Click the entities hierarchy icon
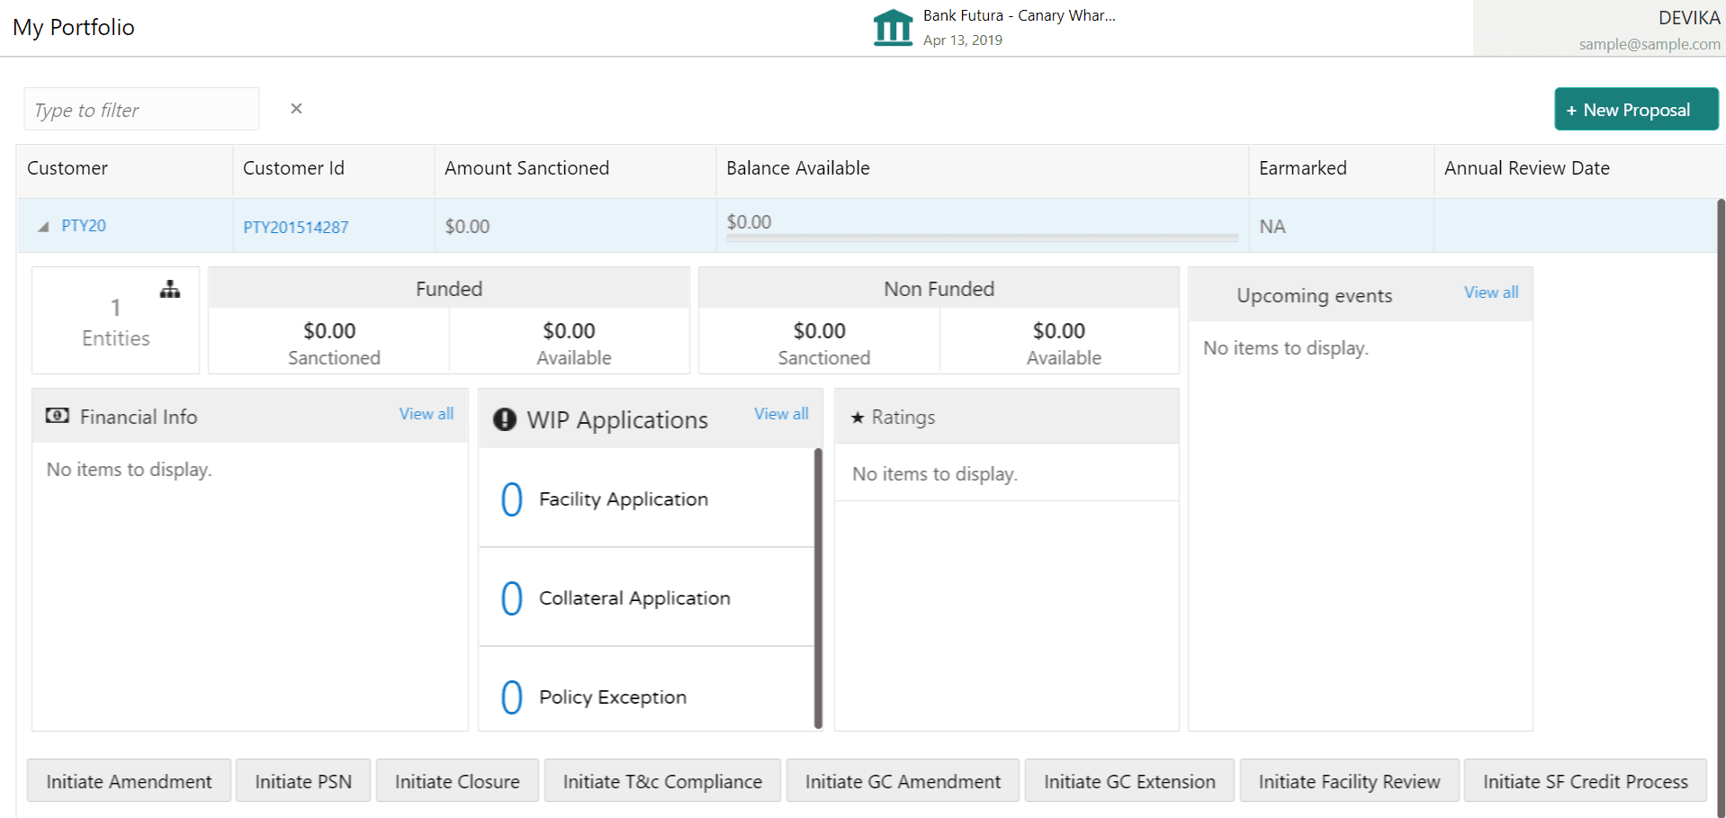 (170, 290)
